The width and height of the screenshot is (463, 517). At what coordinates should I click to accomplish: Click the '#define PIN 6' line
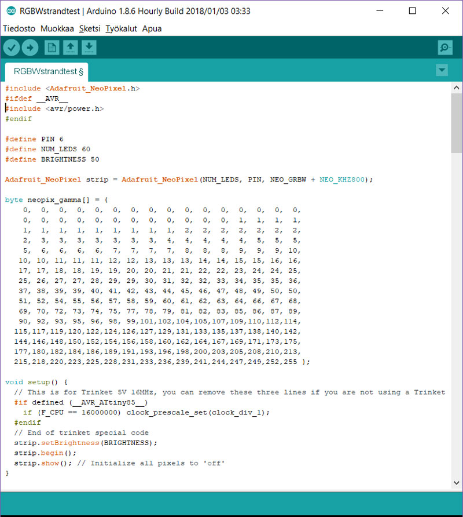(x=34, y=139)
